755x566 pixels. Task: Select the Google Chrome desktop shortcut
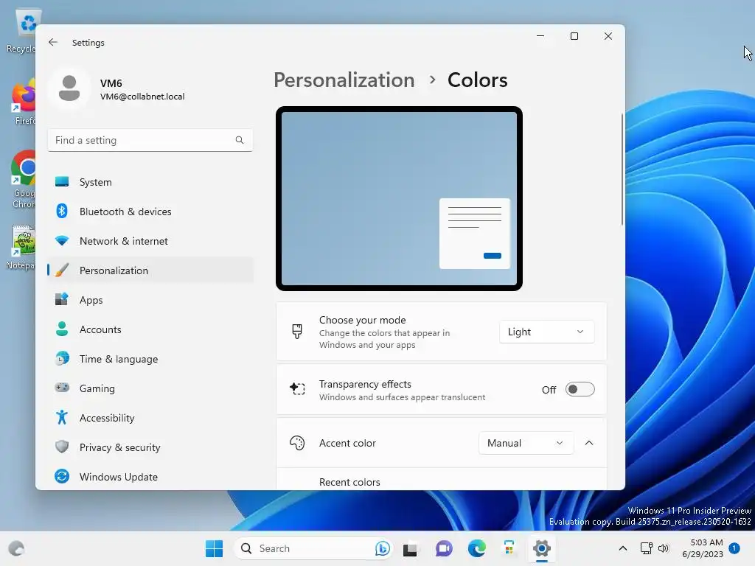pyautogui.click(x=23, y=180)
